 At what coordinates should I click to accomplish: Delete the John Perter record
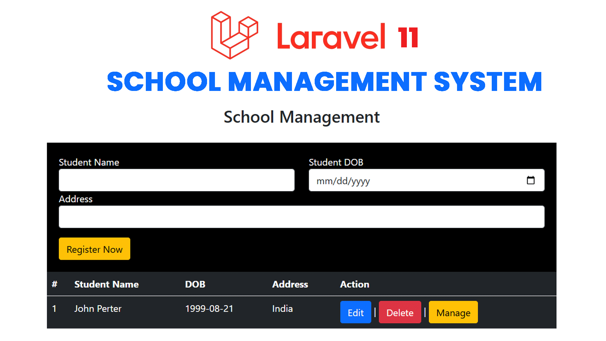(x=400, y=312)
